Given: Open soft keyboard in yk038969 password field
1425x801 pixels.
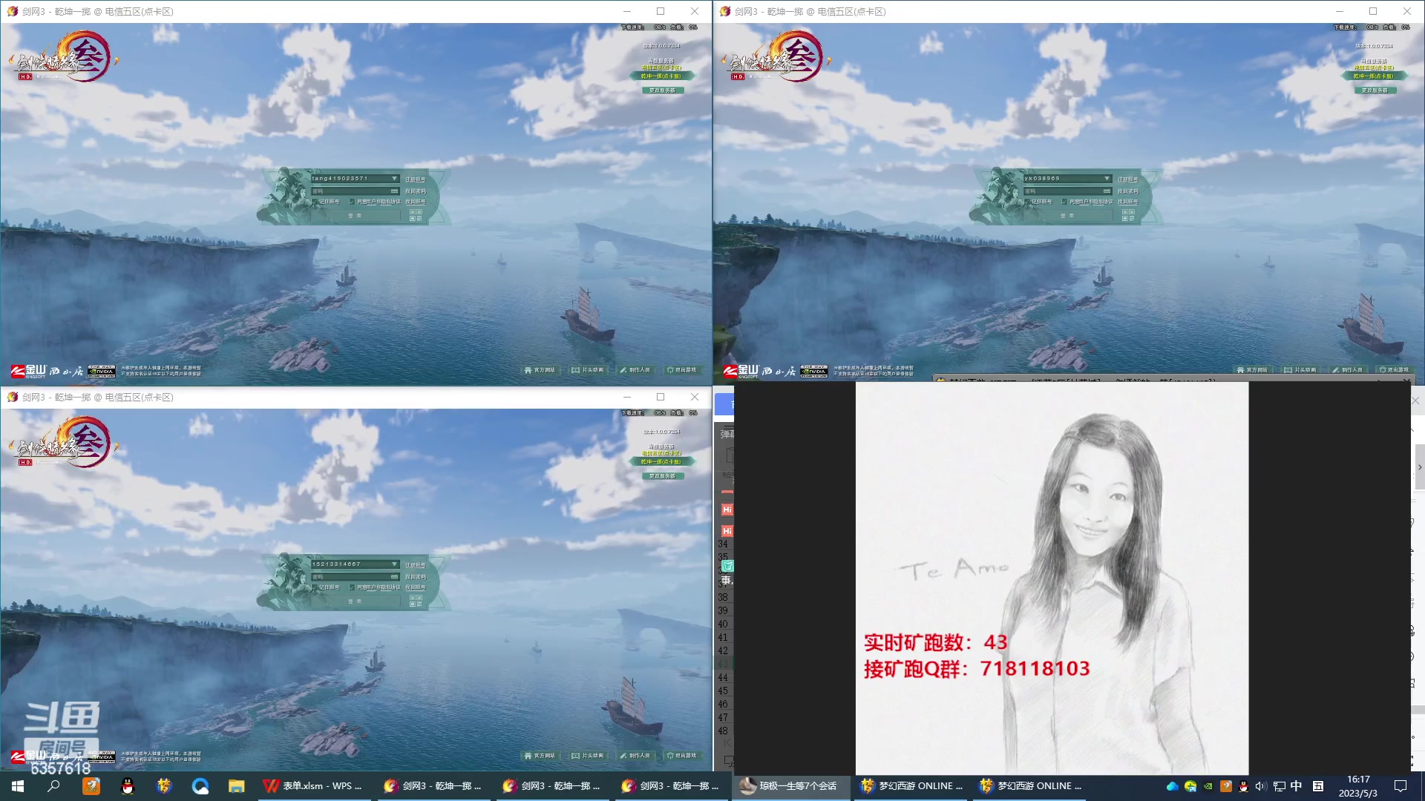Looking at the screenshot, I should pyautogui.click(x=1107, y=191).
